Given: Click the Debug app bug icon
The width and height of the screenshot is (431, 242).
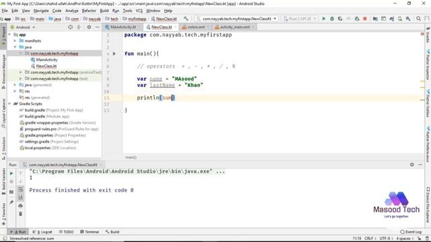Looking at the screenshot, I should pos(332,19).
